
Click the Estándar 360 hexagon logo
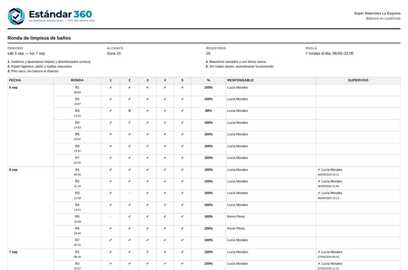[x=16, y=16]
